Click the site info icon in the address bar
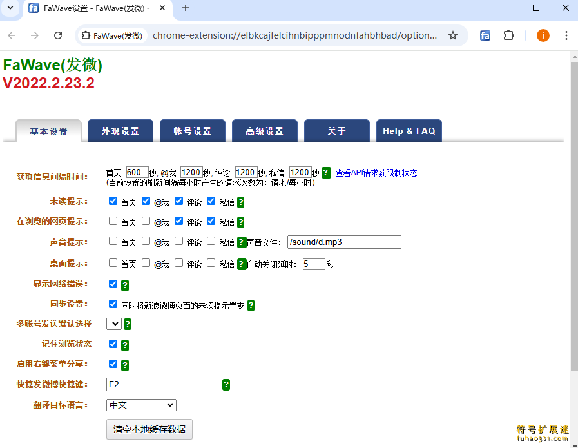The width and height of the screenshot is (578, 448). 86,35
